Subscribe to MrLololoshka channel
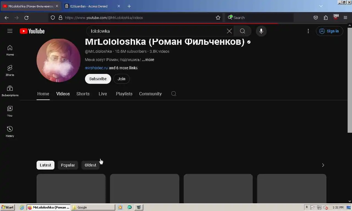 (98, 79)
